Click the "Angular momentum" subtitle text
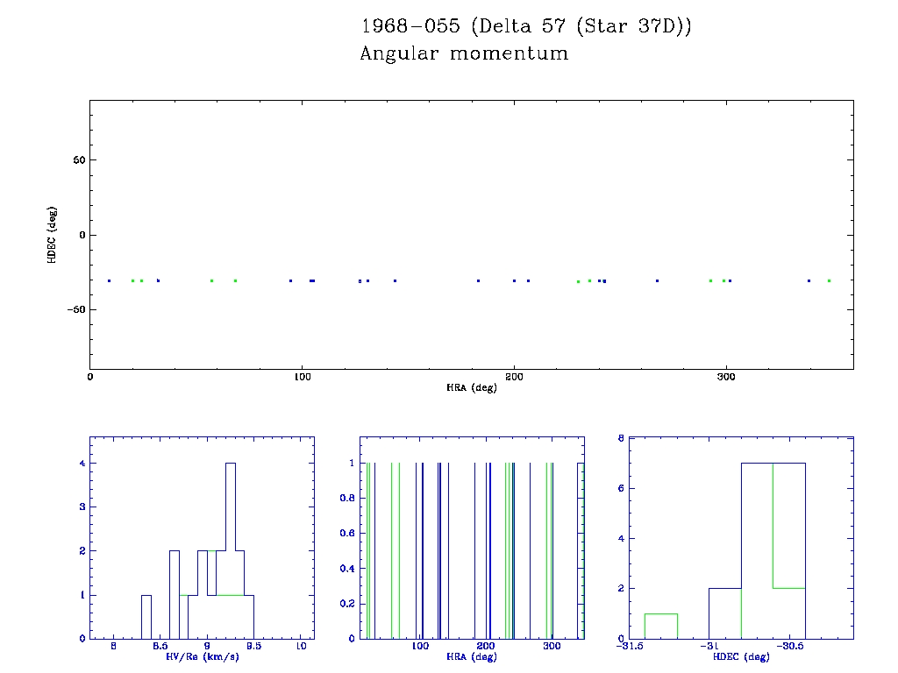 [x=464, y=54]
